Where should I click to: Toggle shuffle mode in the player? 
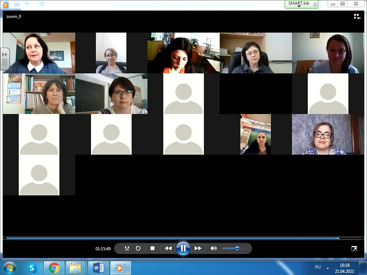click(127, 248)
